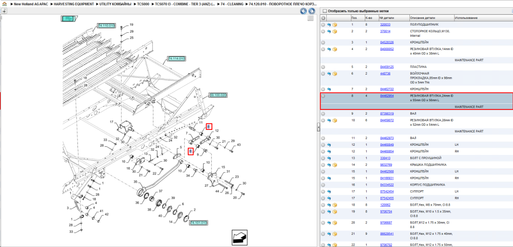The width and height of the screenshot is (513, 247).
Task: Open diagram reference label 74.101.010
Action: [x=199, y=222]
